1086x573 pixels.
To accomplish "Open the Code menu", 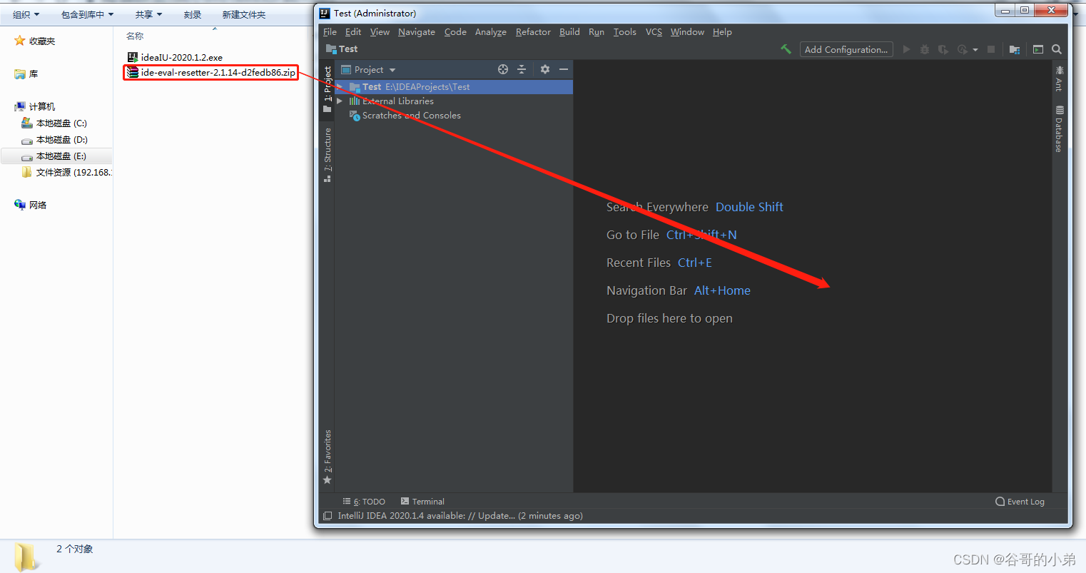I will [x=455, y=31].
